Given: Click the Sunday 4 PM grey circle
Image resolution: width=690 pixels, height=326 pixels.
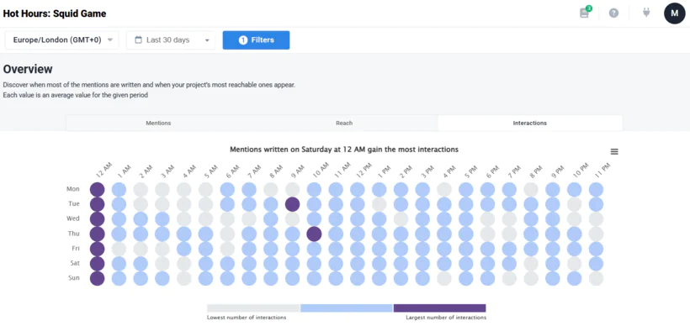Looking at the screenshot, I should [x=444, y=279].
